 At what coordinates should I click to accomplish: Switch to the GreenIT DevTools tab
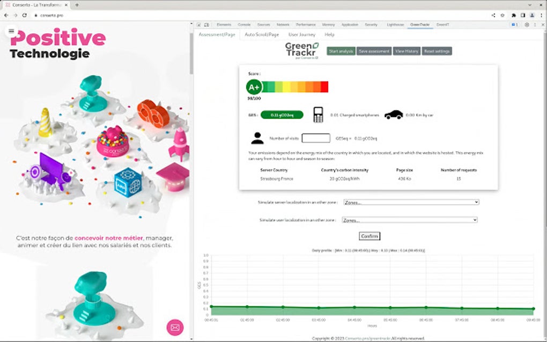pyautogui.click(x=442, y=25)
